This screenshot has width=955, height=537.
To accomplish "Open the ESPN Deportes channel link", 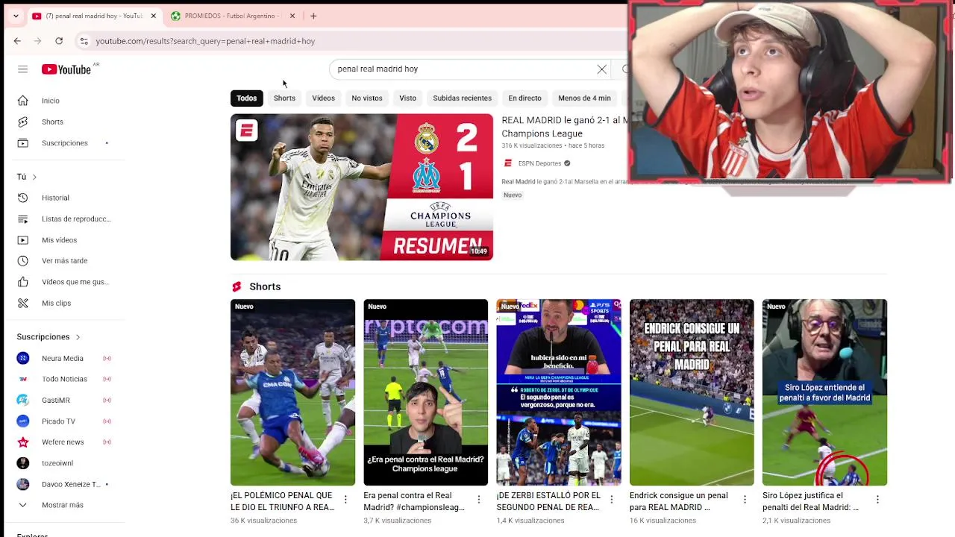I will (539, 163).
